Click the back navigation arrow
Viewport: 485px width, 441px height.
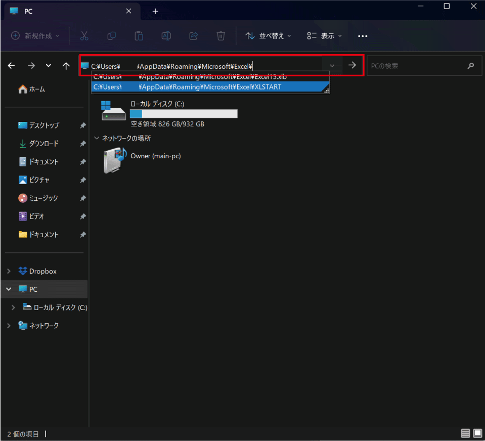11,66
